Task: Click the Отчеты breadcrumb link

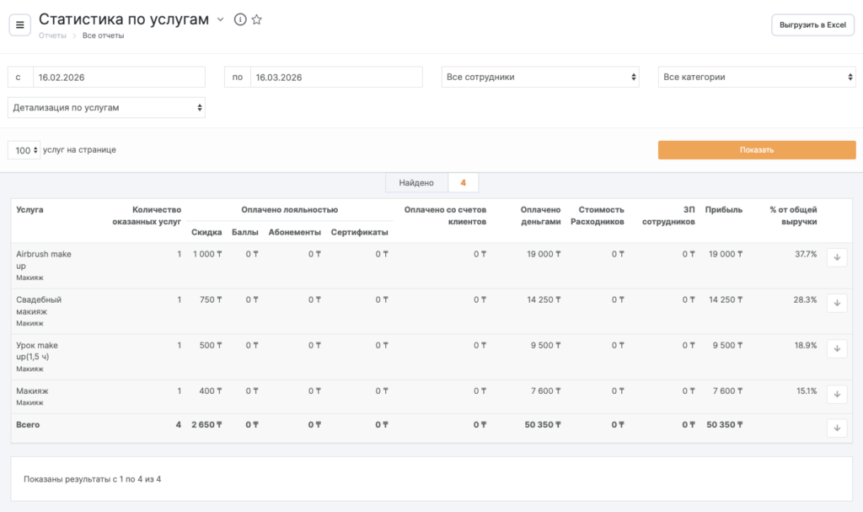Action: point(52,35)
